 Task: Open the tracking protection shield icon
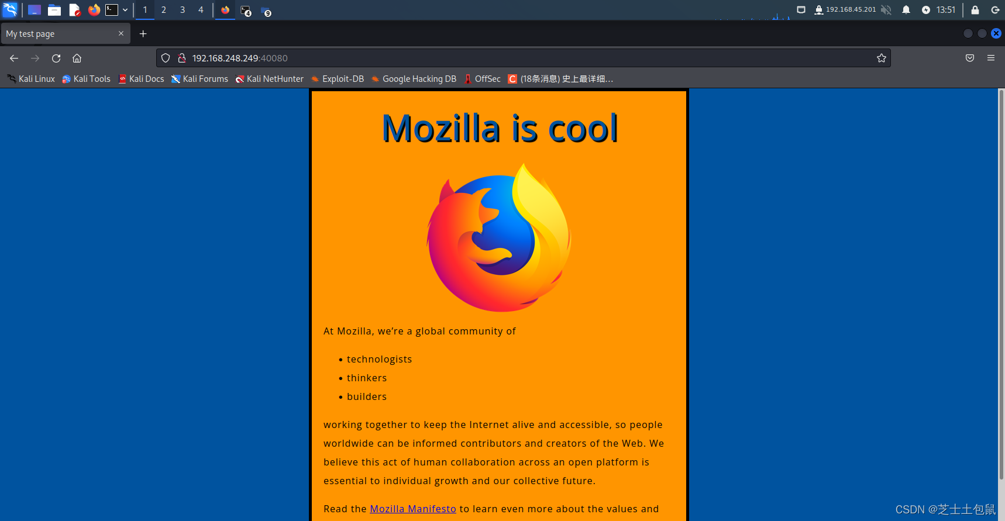point(166,58)
